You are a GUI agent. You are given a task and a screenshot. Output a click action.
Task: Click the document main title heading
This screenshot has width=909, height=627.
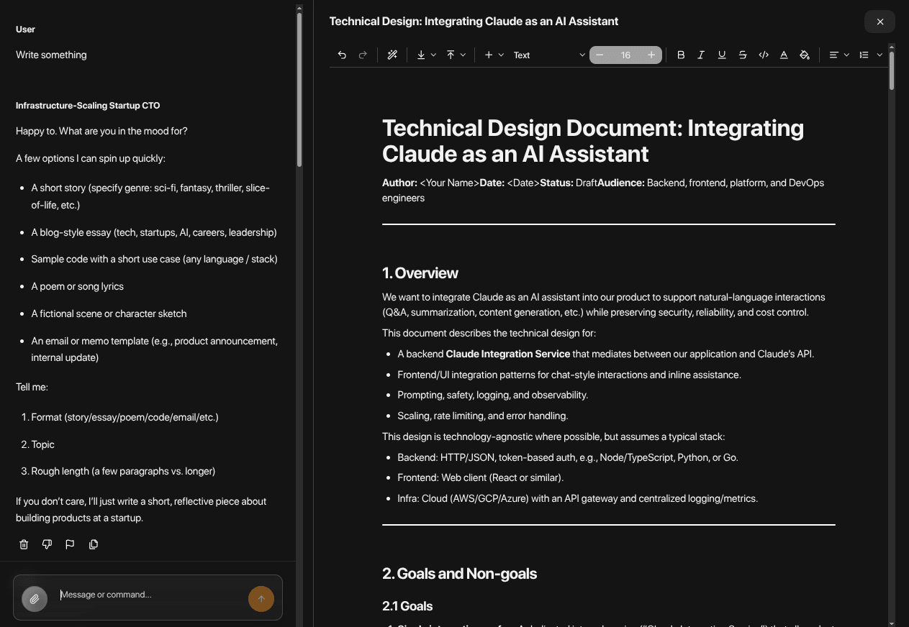[593, 141]
